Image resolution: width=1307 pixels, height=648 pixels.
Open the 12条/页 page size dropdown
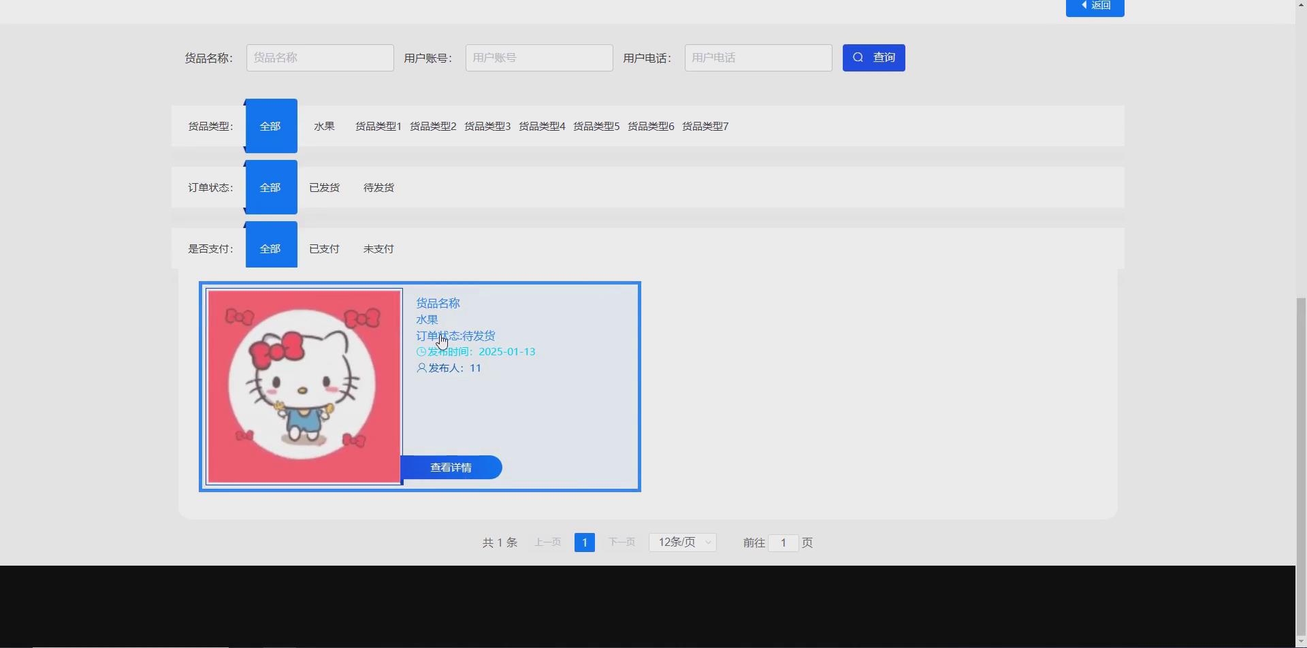[x=682, y=542]
